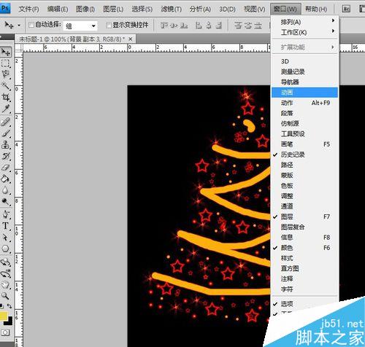Toggle the 画笔 panel in Window menu
Viewport: 365px width, 347px height.
[x=304, y=144]
